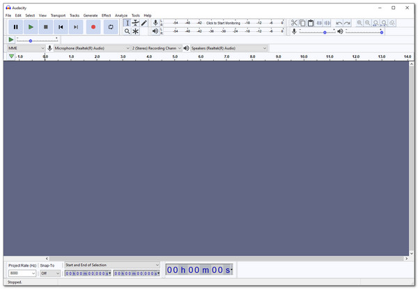Click the Redo arrow
The image size is (418, 289).
(x=347, y=23)
